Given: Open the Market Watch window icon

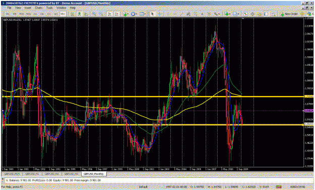Looking at the screenshot, I should point(245,14).
